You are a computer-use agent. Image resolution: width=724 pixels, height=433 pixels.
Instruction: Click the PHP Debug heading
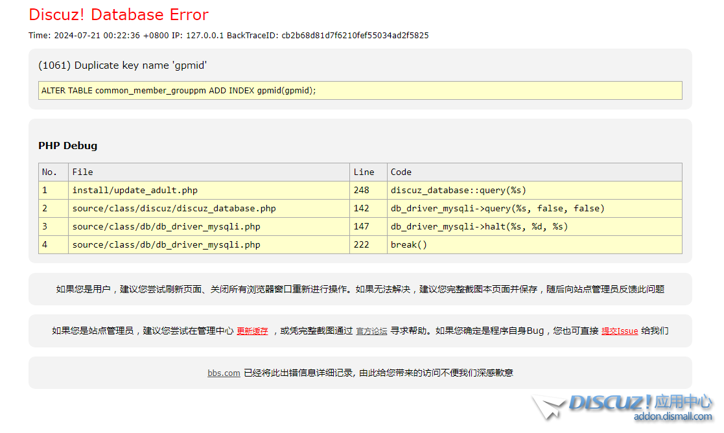68,146
